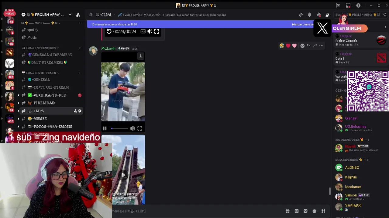
Task: Pause the playing video
Action: coord(105,128)
